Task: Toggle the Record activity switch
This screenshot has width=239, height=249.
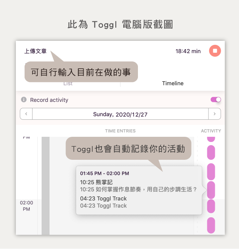Action: [x=216, y=100]
